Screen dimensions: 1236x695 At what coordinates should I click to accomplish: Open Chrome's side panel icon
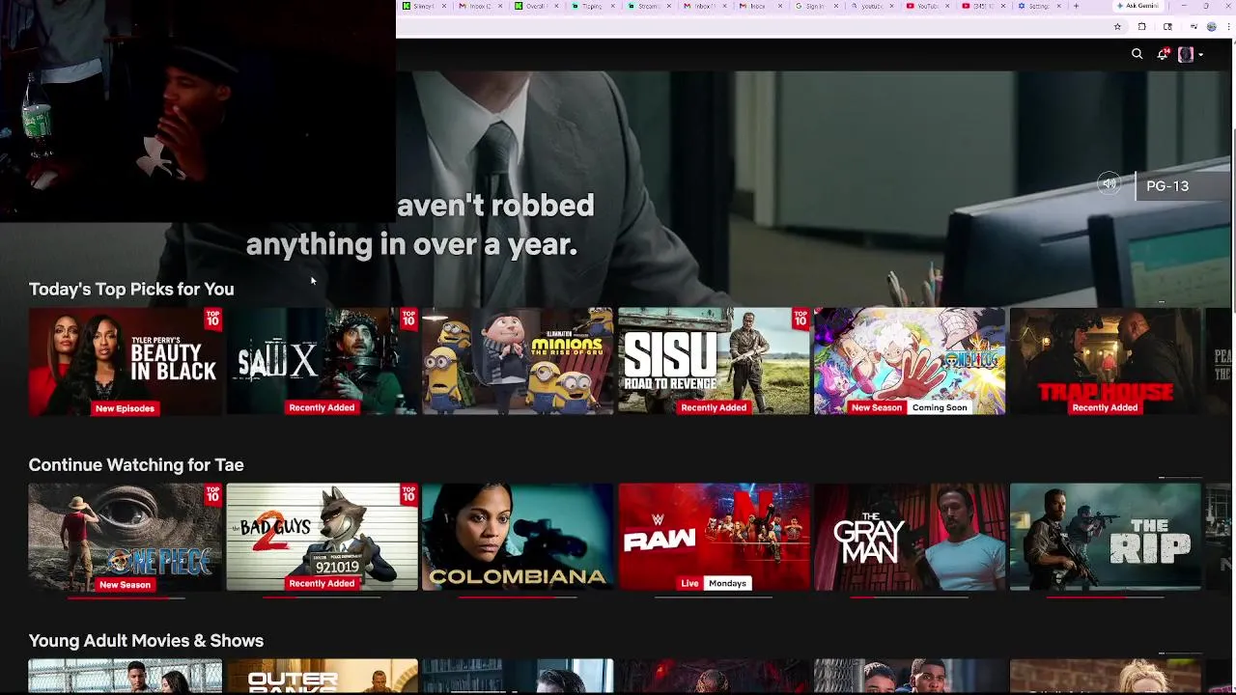1167,27
